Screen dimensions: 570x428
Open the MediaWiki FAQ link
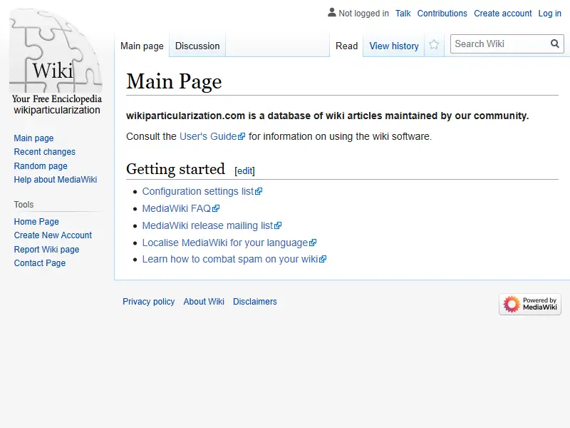pos(176,208)
